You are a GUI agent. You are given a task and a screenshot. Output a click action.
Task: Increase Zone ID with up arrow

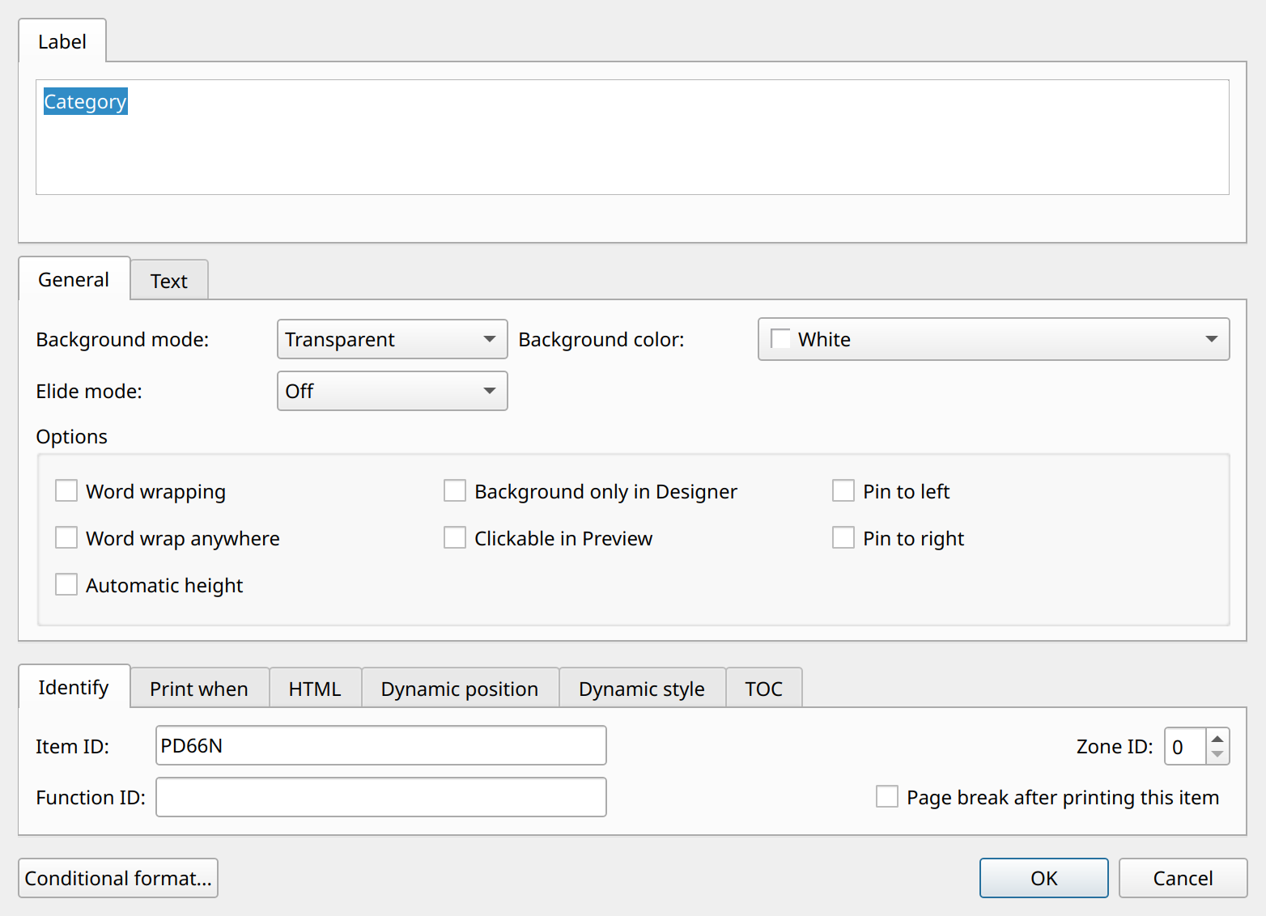tap(1217, 738)
